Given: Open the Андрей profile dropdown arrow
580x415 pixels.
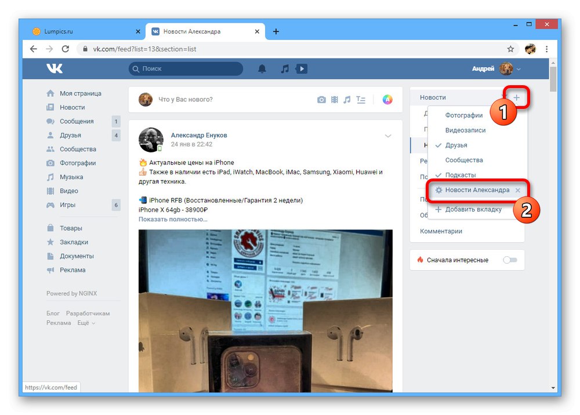Looking at the screenshot, I should click(x=520, y=68).
